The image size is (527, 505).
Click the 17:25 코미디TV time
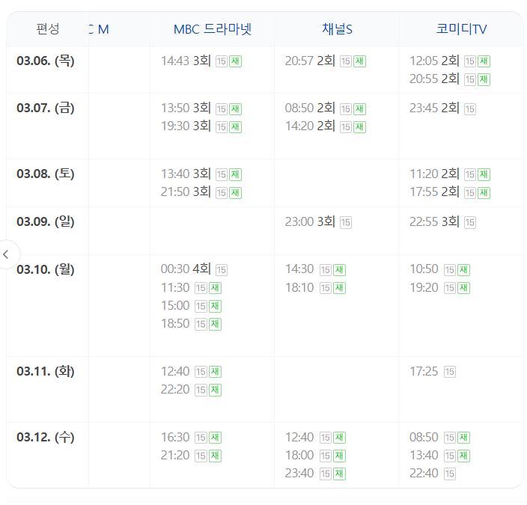pyautogui.click(x=424, y=372)
